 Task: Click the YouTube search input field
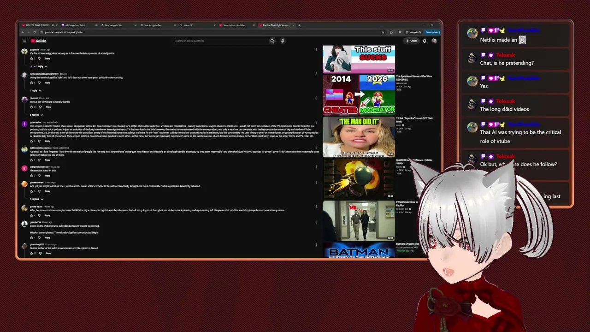tap(220, 41)
